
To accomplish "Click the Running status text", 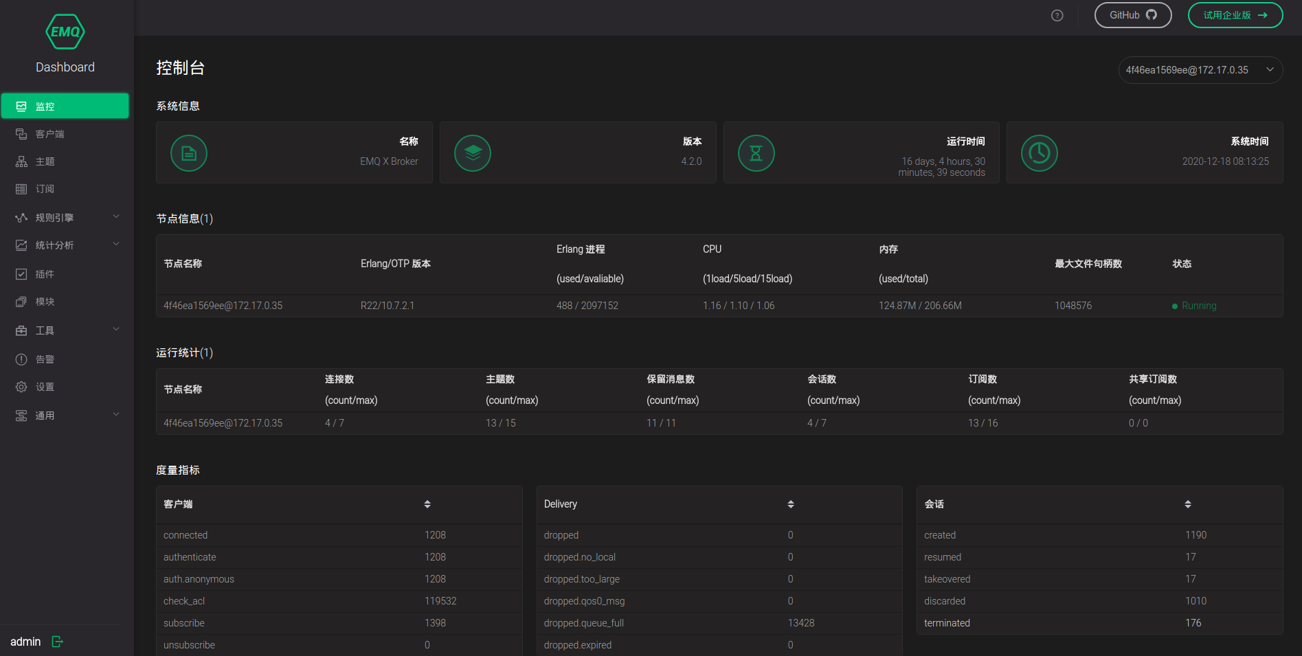I will tap(1199, 306).
